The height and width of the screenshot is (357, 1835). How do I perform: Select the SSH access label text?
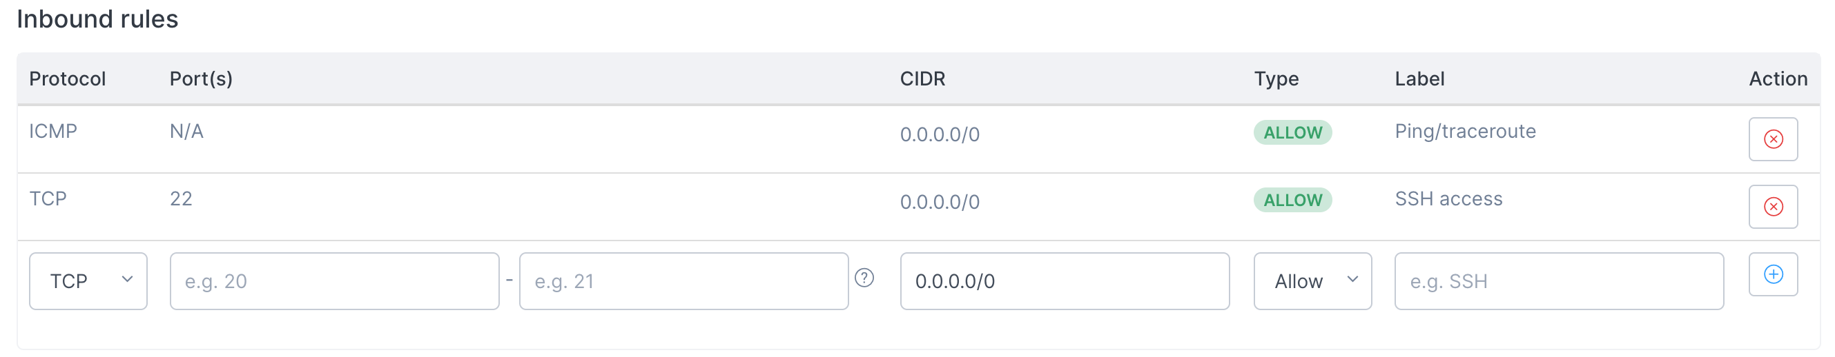click(1448, 199)
